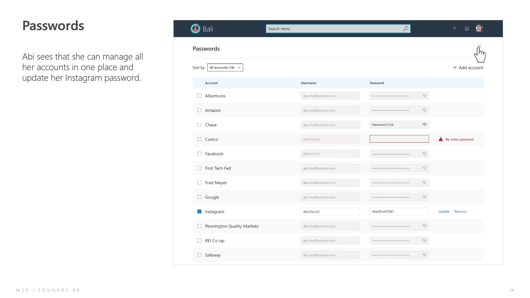530x298 pixels.
Task: Click the Add account button
Action: coord(468,68)
